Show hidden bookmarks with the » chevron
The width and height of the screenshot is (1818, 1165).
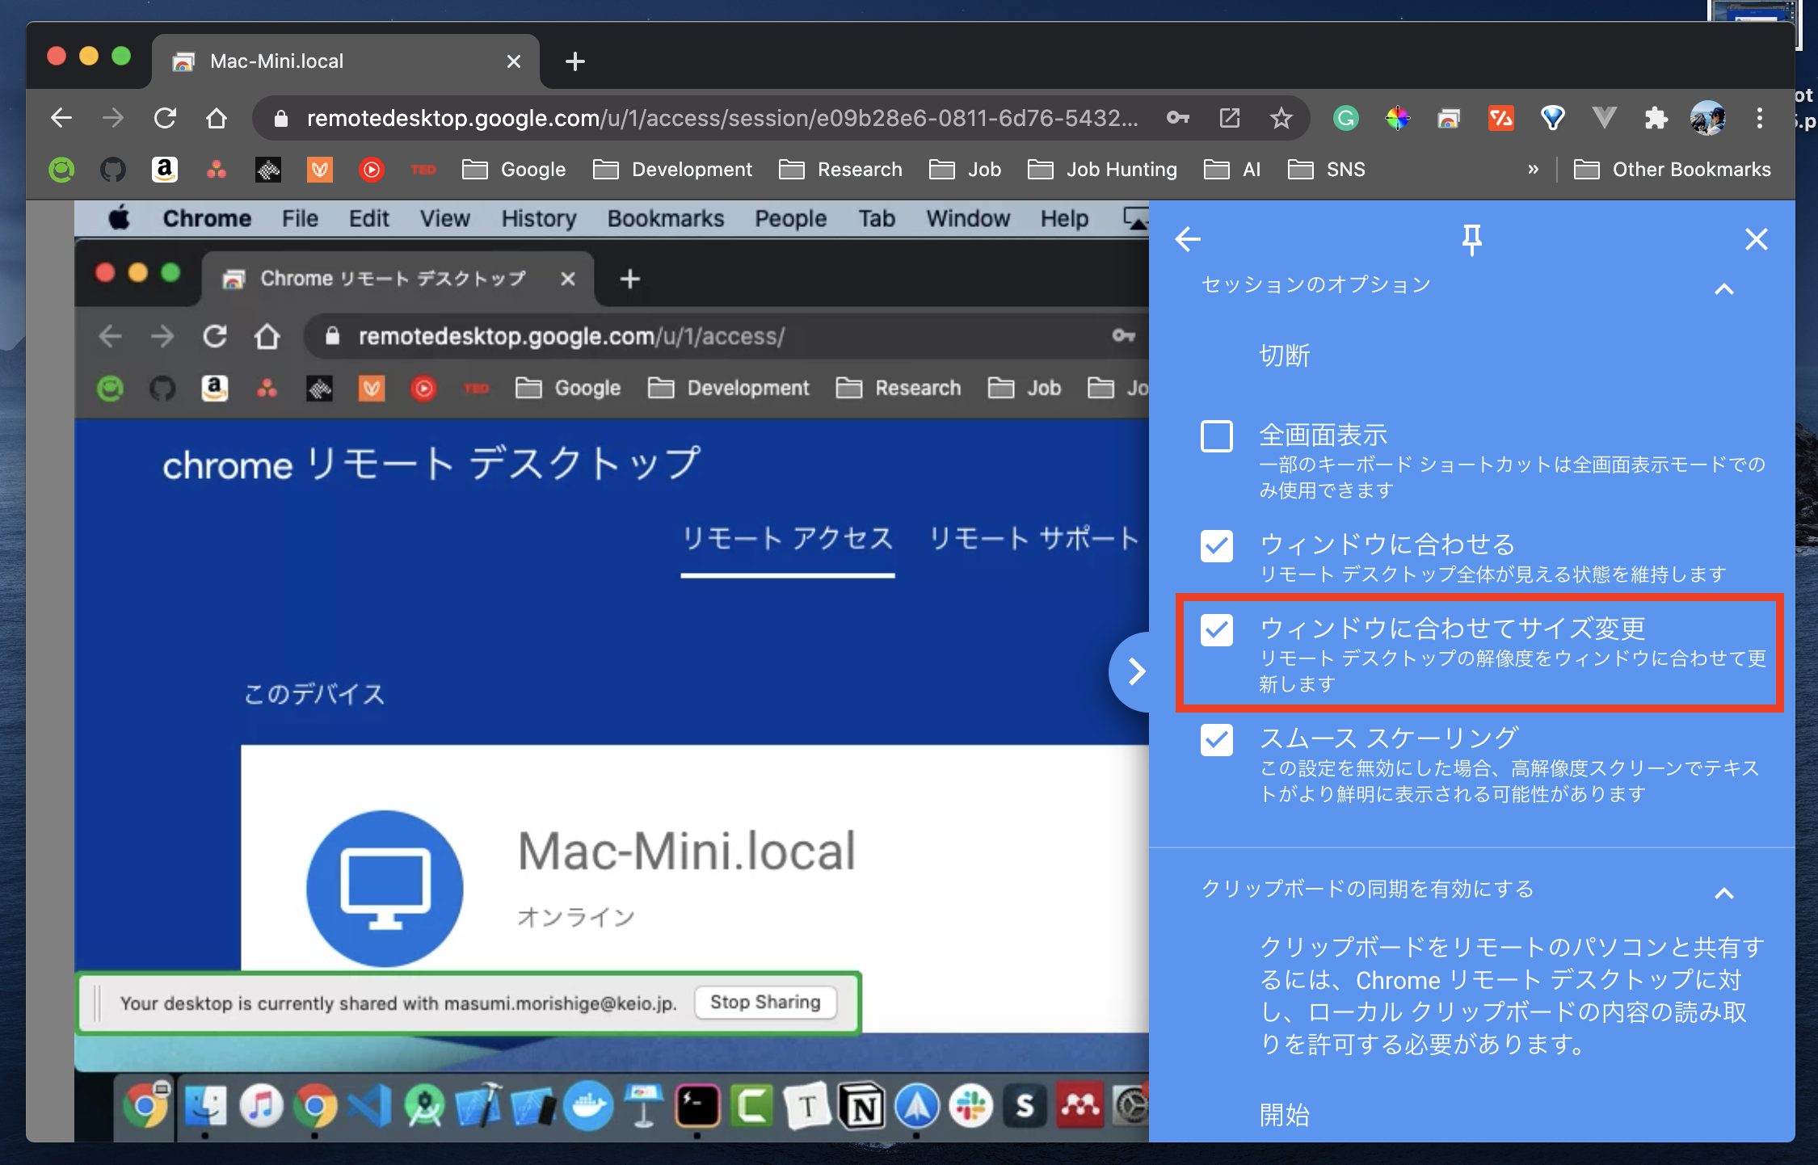(1533, 170)
